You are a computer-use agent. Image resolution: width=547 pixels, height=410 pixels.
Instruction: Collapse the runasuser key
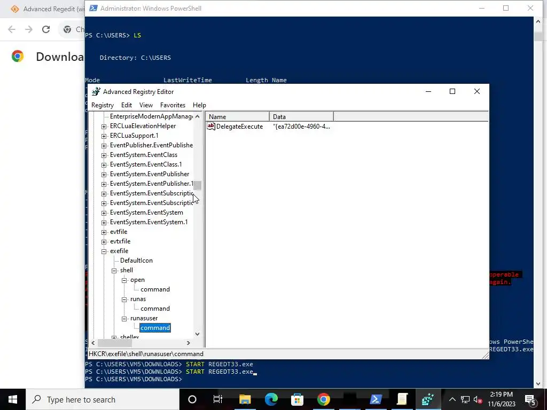tap(124, 318)
